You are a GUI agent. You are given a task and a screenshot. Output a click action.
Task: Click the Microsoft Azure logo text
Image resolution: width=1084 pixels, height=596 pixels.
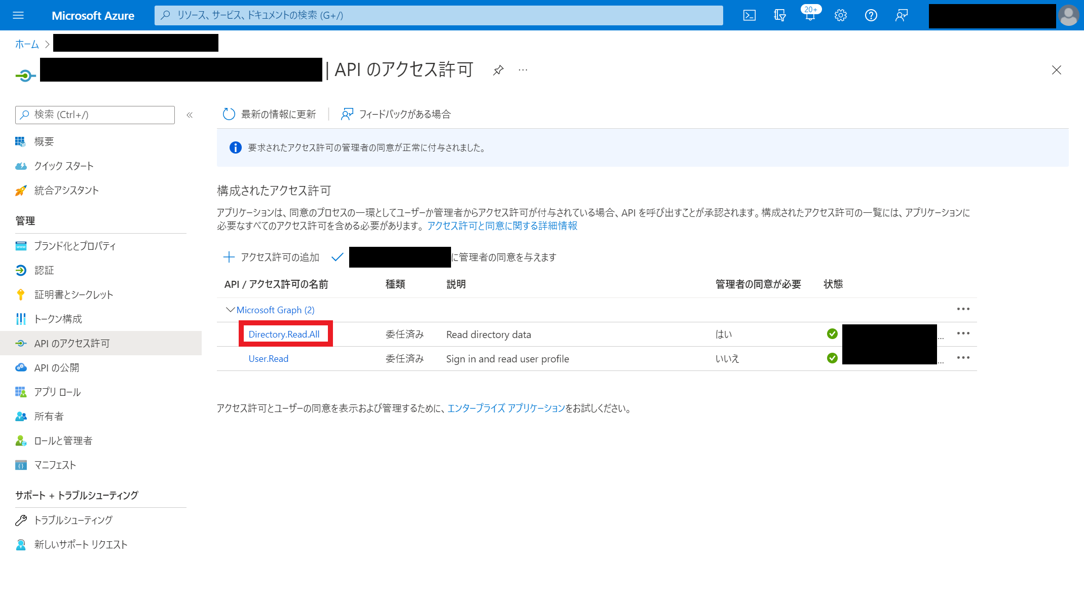click(x=93, y=16)
